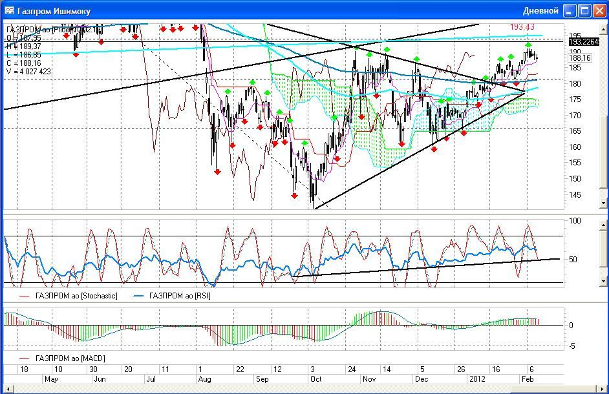Click the price pane scroll-down arrow

603,203
